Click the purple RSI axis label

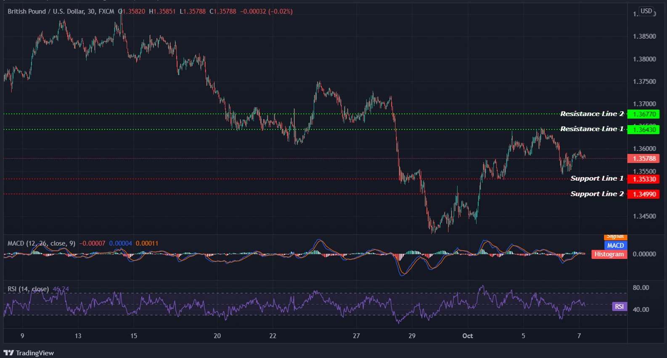click(619, 306)
